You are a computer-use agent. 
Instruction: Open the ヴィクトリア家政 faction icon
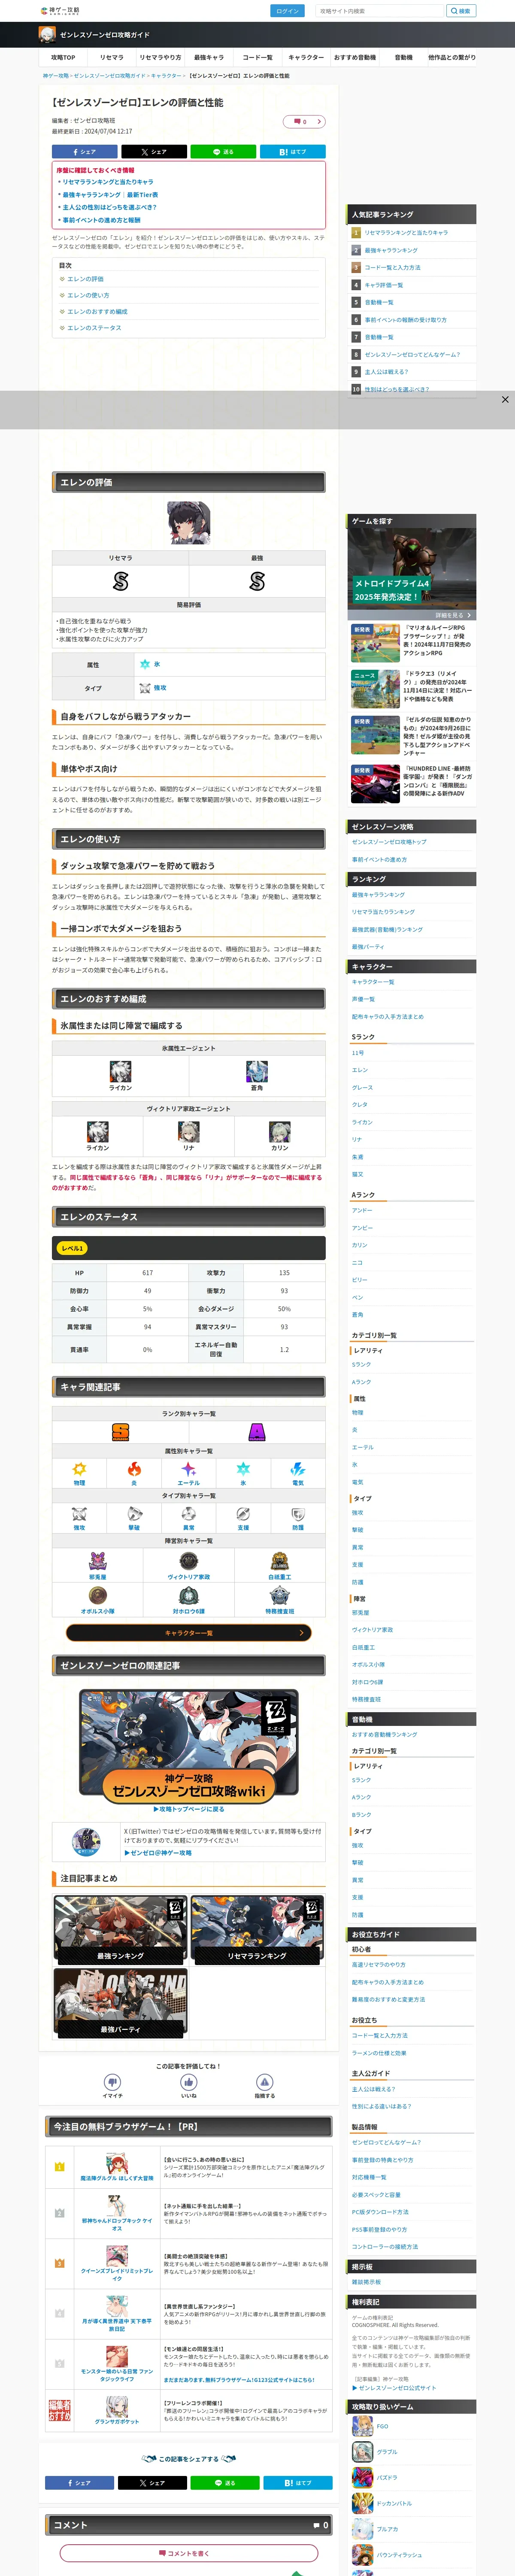(x=188, y=1561)
